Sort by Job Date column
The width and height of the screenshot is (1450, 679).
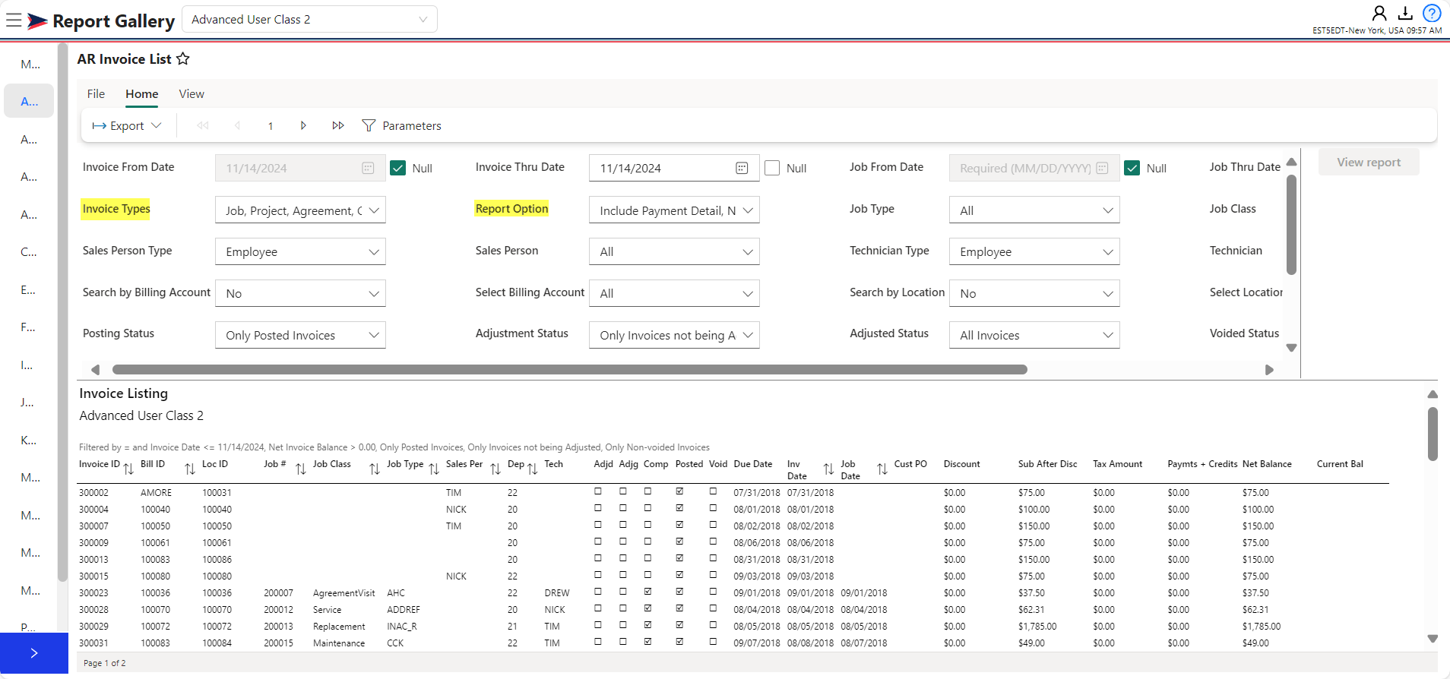point(882,469)
